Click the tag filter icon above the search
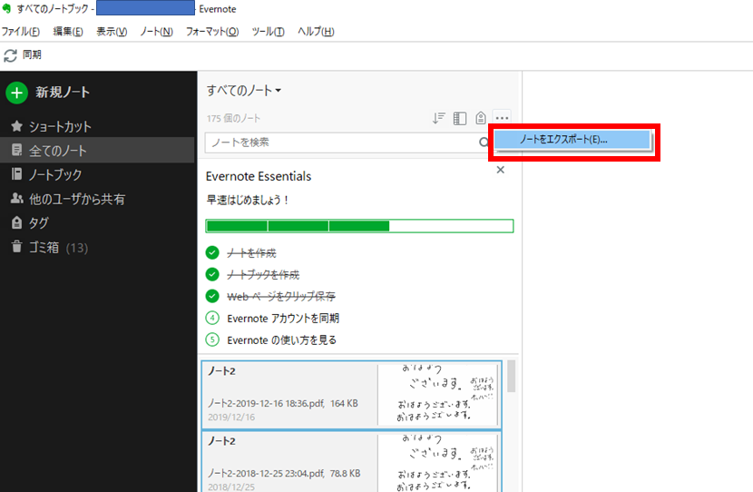Viewport: 753px width, 492px height. pos(481,118)
